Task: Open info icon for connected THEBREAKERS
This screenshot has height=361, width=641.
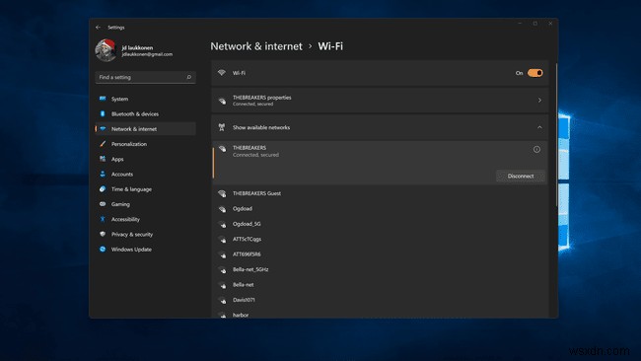Action: coord(536,150)
